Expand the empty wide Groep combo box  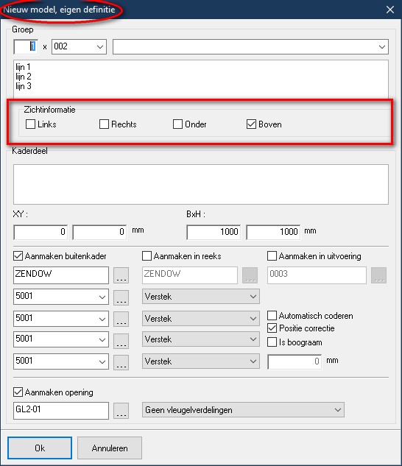click(250, 46)
